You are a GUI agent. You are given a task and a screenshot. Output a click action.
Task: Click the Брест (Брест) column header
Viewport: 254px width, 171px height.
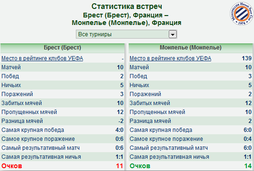pos(62,48)
